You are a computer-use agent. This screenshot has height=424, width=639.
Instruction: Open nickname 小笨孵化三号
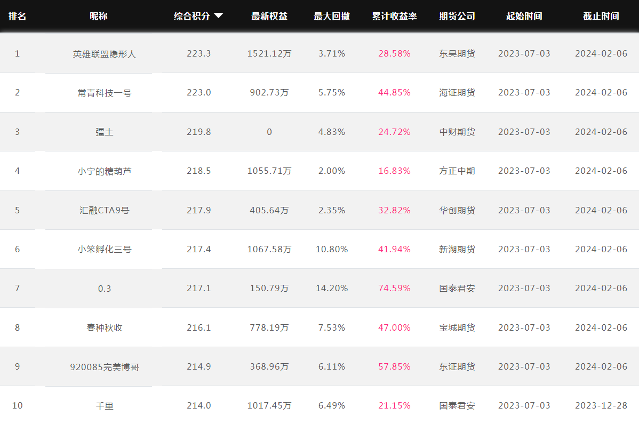(105, 249)
